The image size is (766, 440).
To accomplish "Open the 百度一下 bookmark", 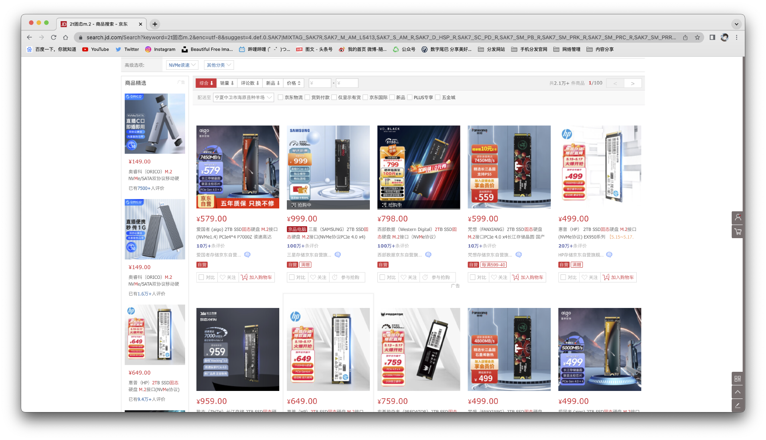I will 51,49.
